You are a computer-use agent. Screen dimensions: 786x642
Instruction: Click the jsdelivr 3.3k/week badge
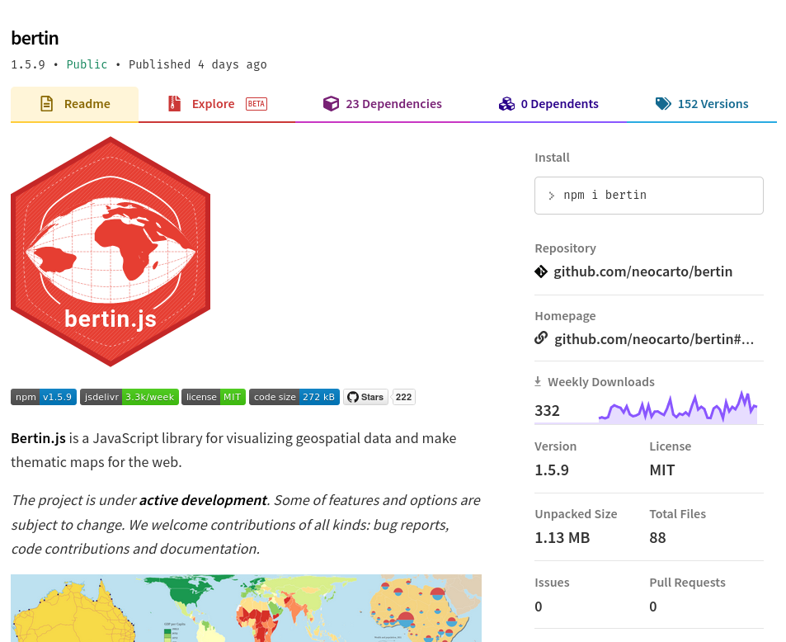[129, 397]
